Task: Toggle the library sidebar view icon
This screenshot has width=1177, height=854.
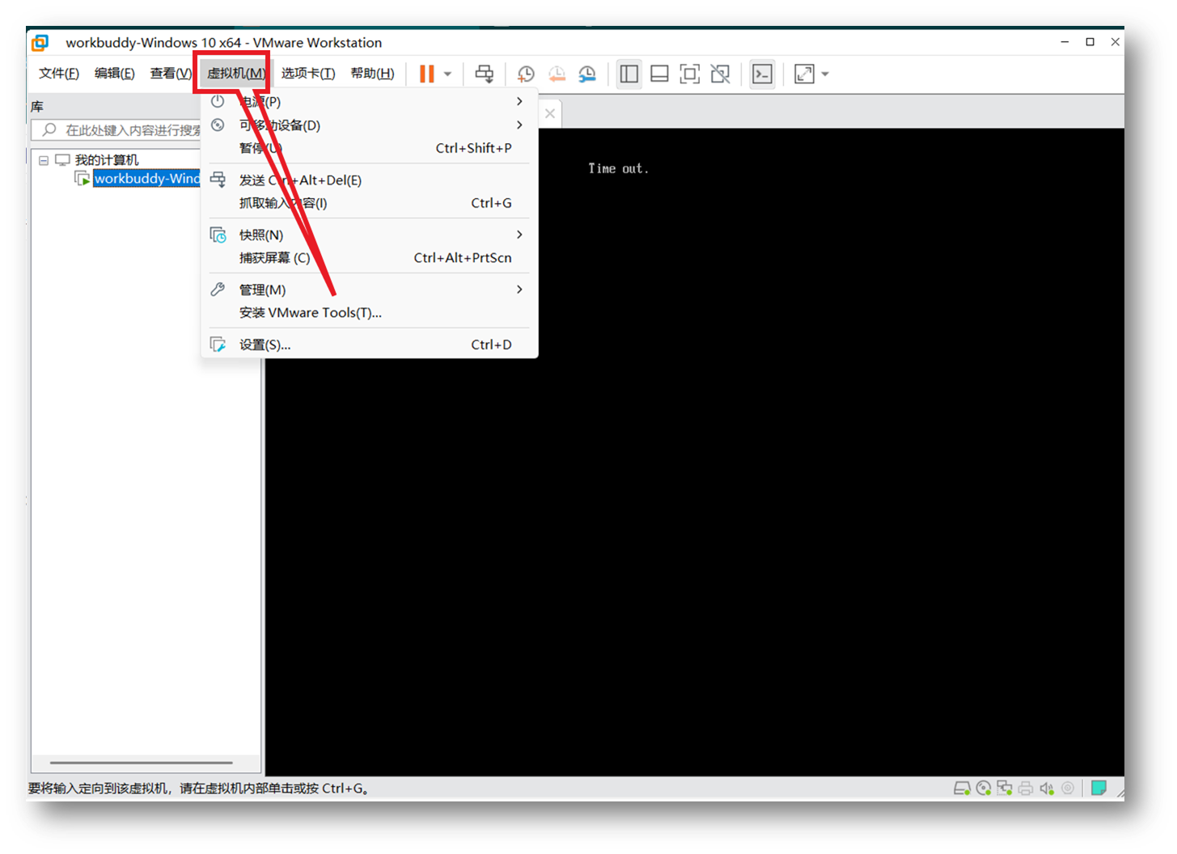Action: [x=629, y=74]
